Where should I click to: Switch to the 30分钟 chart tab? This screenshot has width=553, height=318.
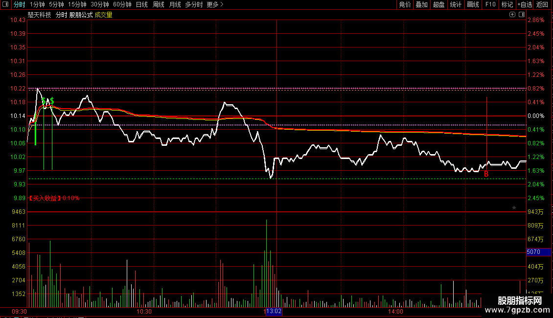(100, 4)
